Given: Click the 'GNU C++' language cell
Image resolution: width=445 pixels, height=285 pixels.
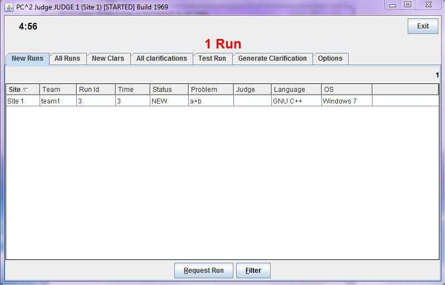Looking at the screenshot, I should (296, 101).
